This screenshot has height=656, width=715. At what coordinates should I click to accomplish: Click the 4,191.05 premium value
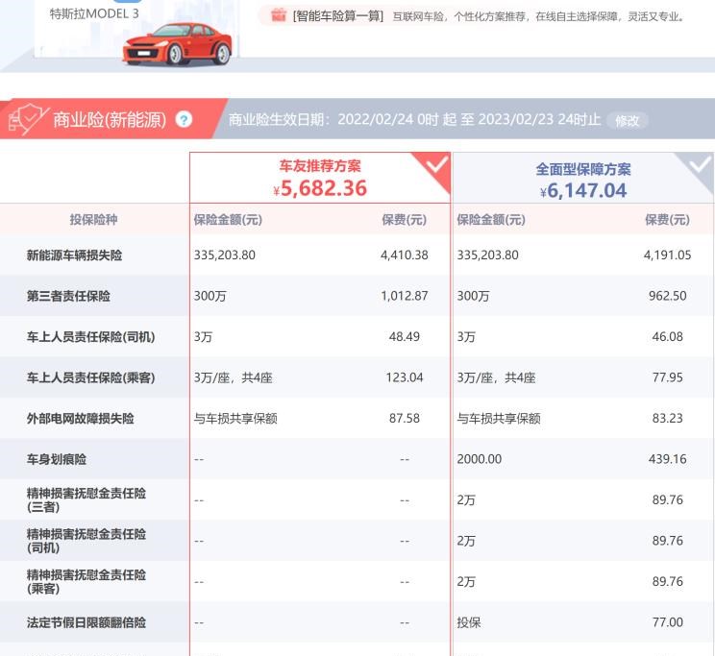[x=668, y=255]
